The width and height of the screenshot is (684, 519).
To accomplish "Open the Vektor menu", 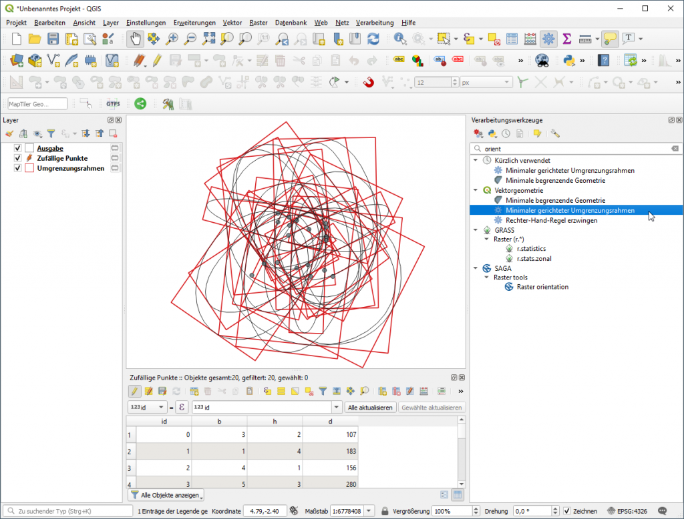I will coord(232,22).
